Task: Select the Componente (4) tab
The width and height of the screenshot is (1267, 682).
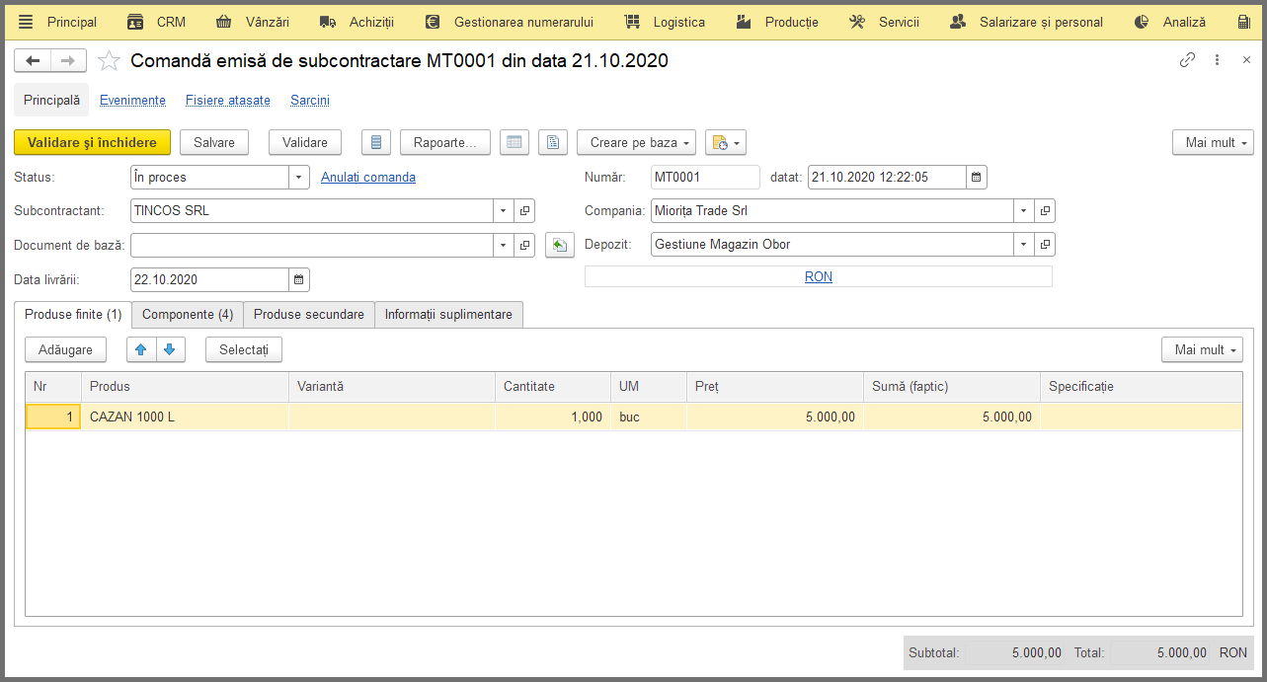Action: point(188,315)
